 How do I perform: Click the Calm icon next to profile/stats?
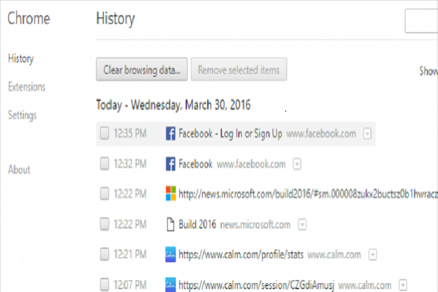[x=171, y=254]
